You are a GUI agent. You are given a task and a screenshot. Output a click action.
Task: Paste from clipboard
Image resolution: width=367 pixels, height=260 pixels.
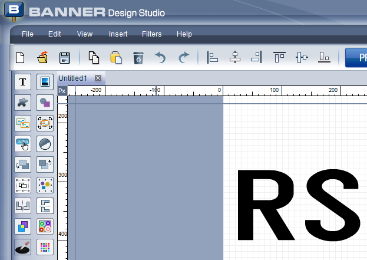(x=116, y=58)
